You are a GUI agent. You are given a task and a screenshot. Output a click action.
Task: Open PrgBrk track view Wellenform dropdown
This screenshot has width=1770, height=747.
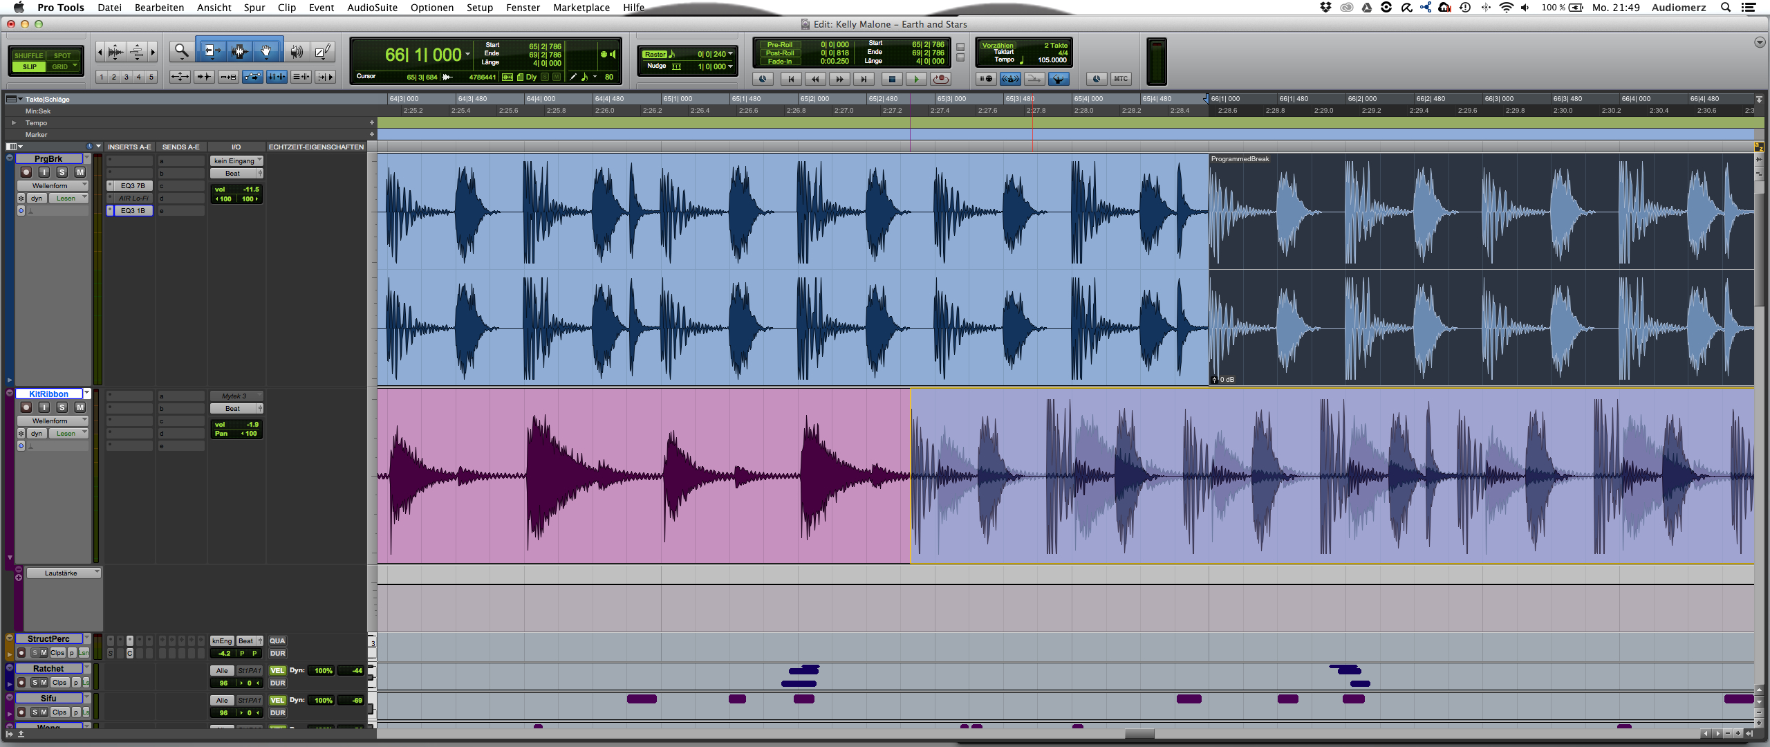53,185
